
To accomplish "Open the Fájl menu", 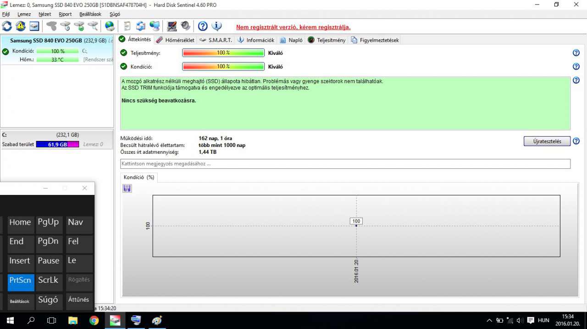I will pyautogui.click(x=6, y=14).
